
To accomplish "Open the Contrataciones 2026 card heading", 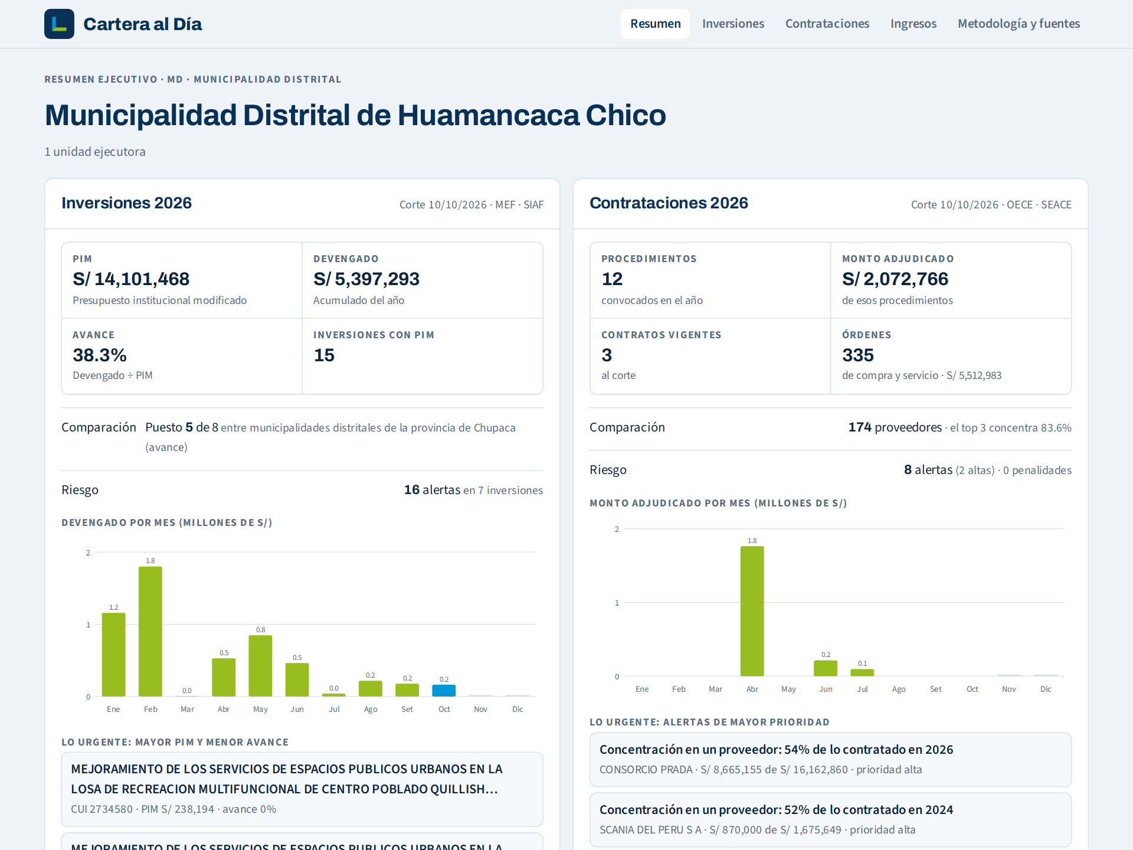I will [x=669, y=203].
